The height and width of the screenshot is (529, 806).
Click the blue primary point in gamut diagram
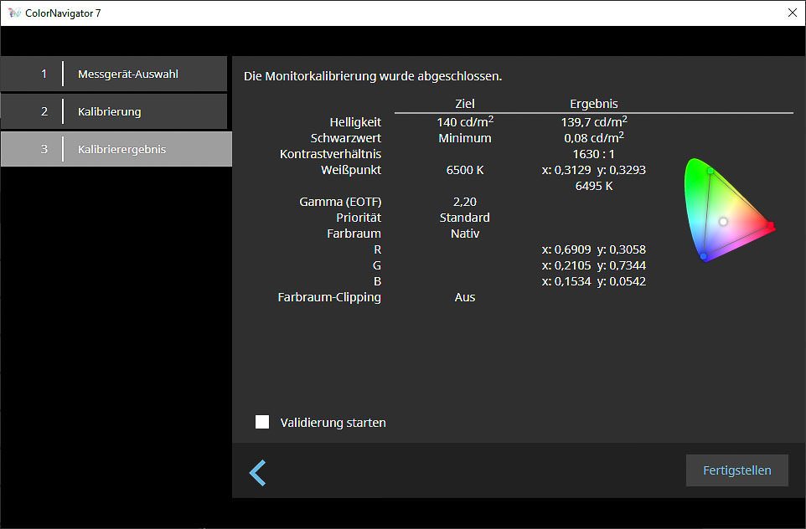click(x=703, y=256)
